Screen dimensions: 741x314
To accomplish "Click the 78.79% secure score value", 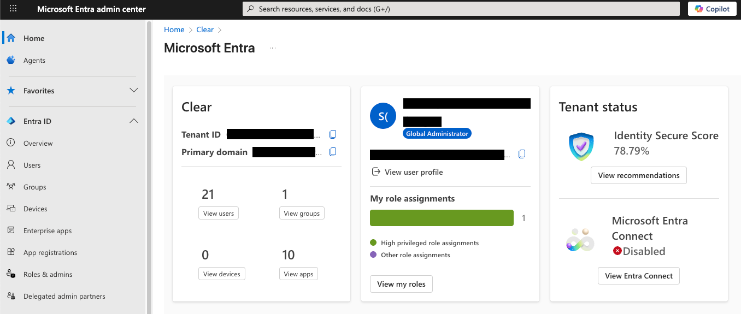I will [x=631, y=151].
